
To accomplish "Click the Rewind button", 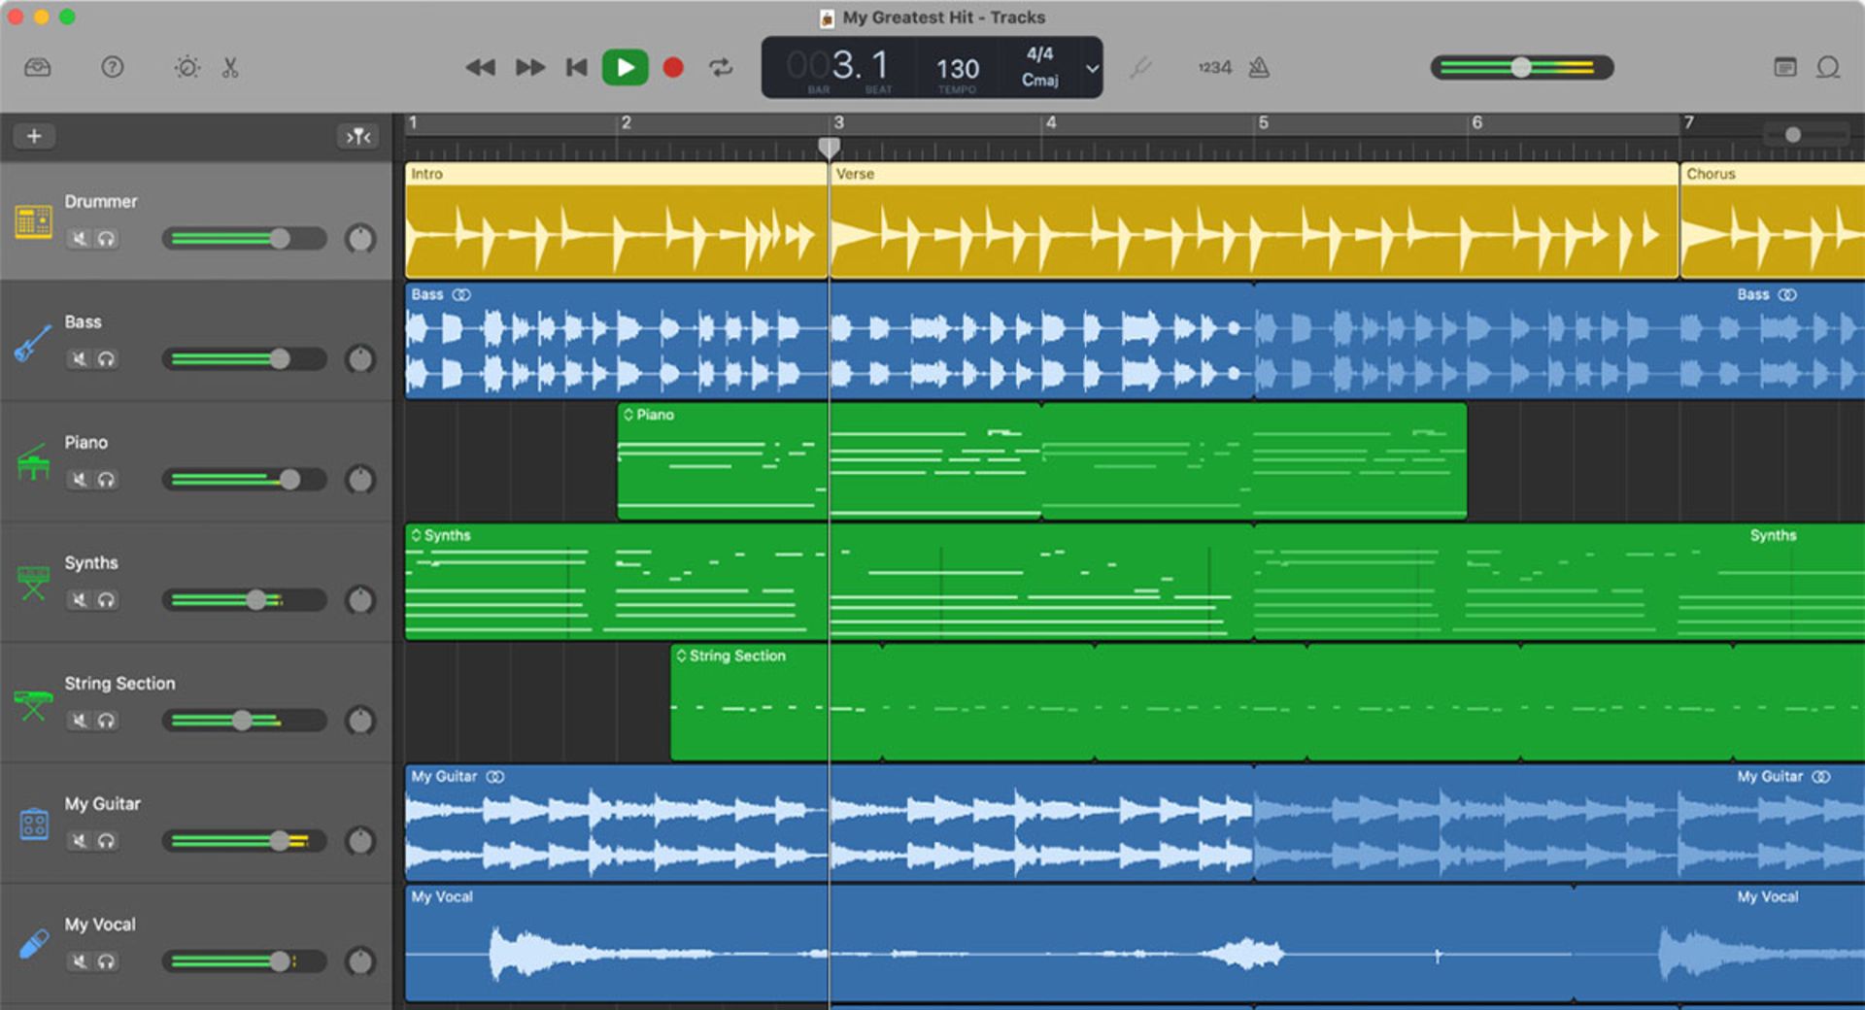I will point(480,67).
